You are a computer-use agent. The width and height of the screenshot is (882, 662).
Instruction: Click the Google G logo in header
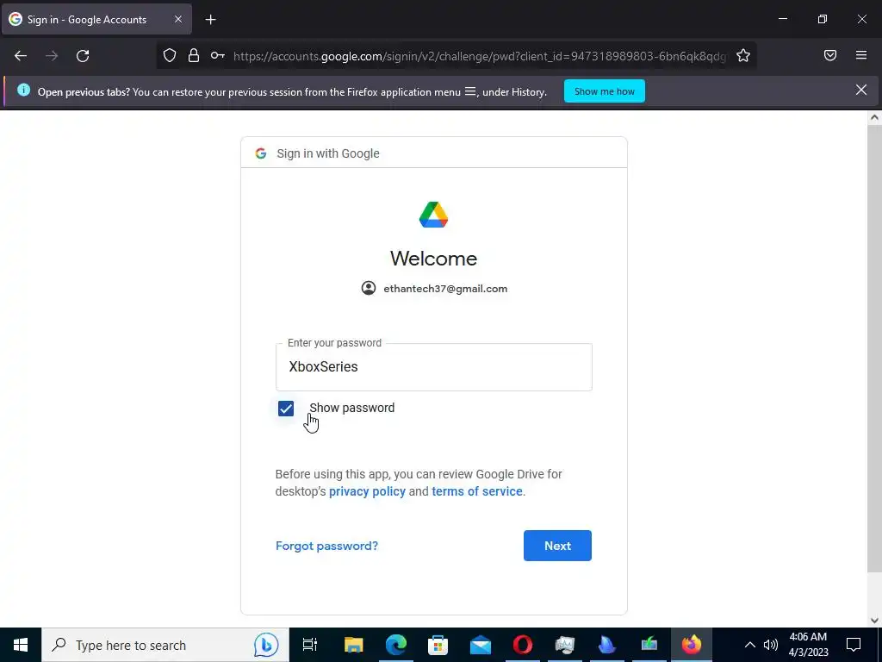pyautogui.click(x=260, y=153)
